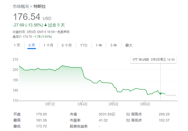Click the 特斯拉 breadcrumb title
This screenshot has width=188, height=131.
pyautogui.click(x=39, y=7)
